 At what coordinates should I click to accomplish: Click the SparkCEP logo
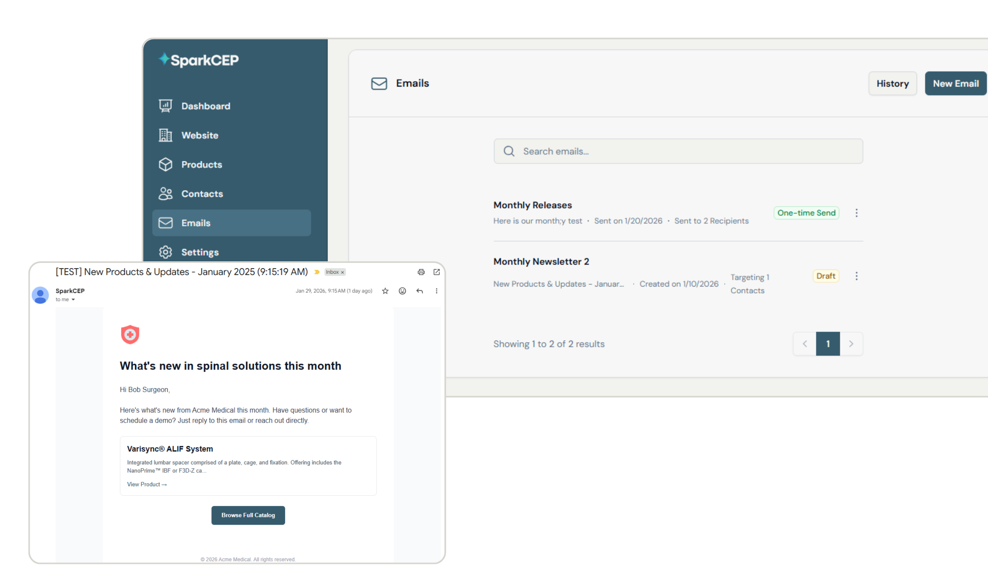click(199, 60)
